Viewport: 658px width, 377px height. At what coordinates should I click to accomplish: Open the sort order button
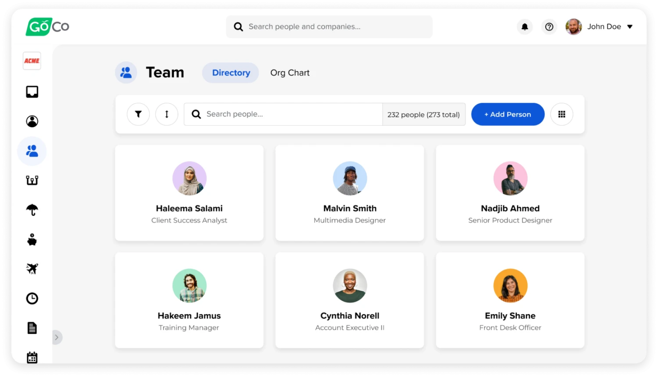tap(167, 114)
